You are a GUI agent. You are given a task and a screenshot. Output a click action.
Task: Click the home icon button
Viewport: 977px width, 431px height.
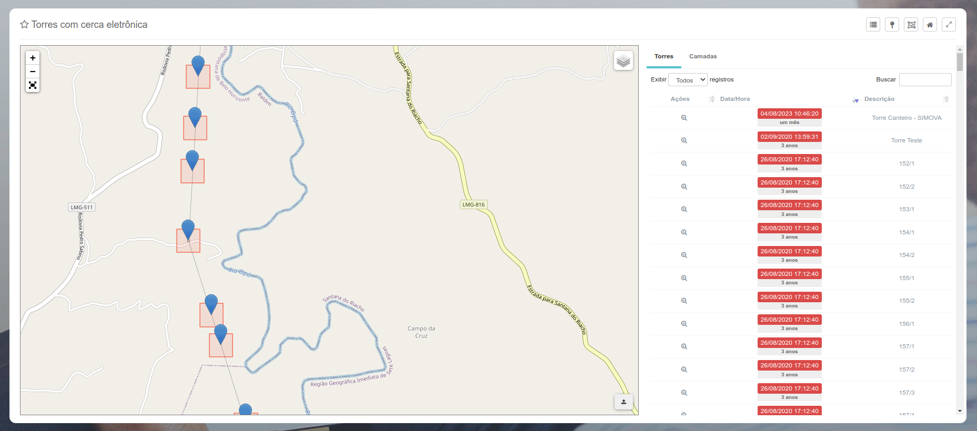[x=930, y=25]
